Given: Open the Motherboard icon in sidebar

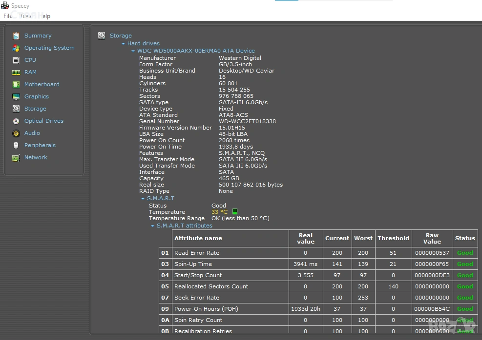Looking at the screenshot, I should click(16, 84).
